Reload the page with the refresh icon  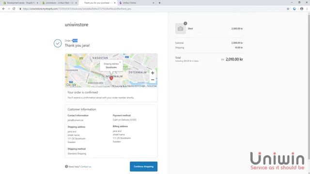click(14, 9)
